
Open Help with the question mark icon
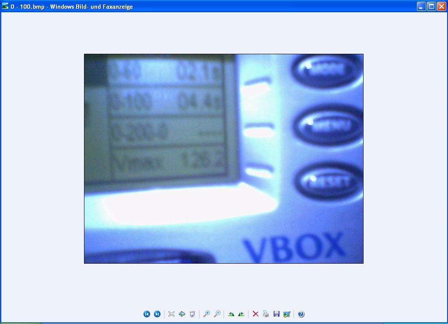coord(301,314)
